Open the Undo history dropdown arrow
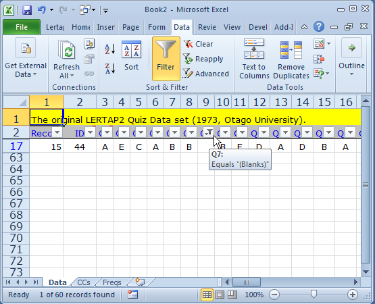375x304 pixels. pos(51,10)
